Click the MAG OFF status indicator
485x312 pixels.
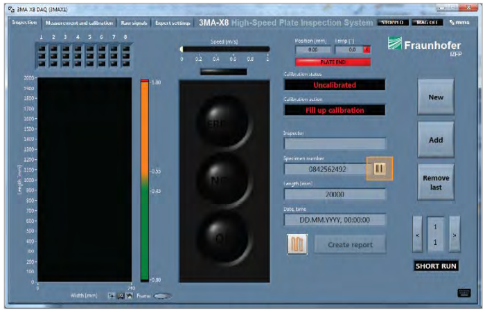(427, 22)
